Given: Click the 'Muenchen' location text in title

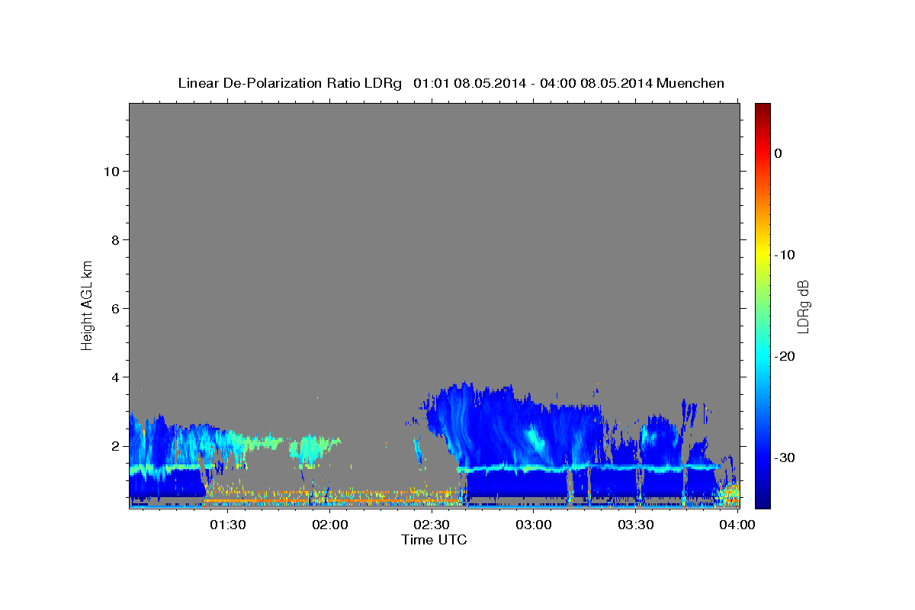Looking at the screenshot, I should [692, 83].
